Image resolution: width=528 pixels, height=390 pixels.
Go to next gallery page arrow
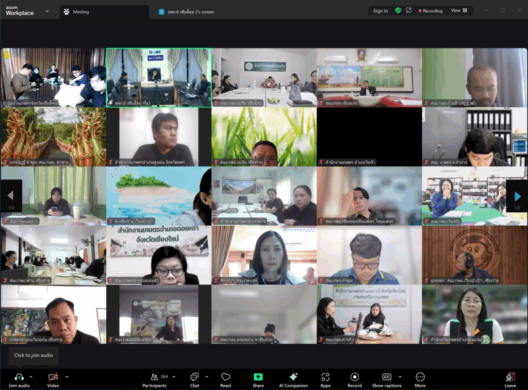(x=517, y=196)
